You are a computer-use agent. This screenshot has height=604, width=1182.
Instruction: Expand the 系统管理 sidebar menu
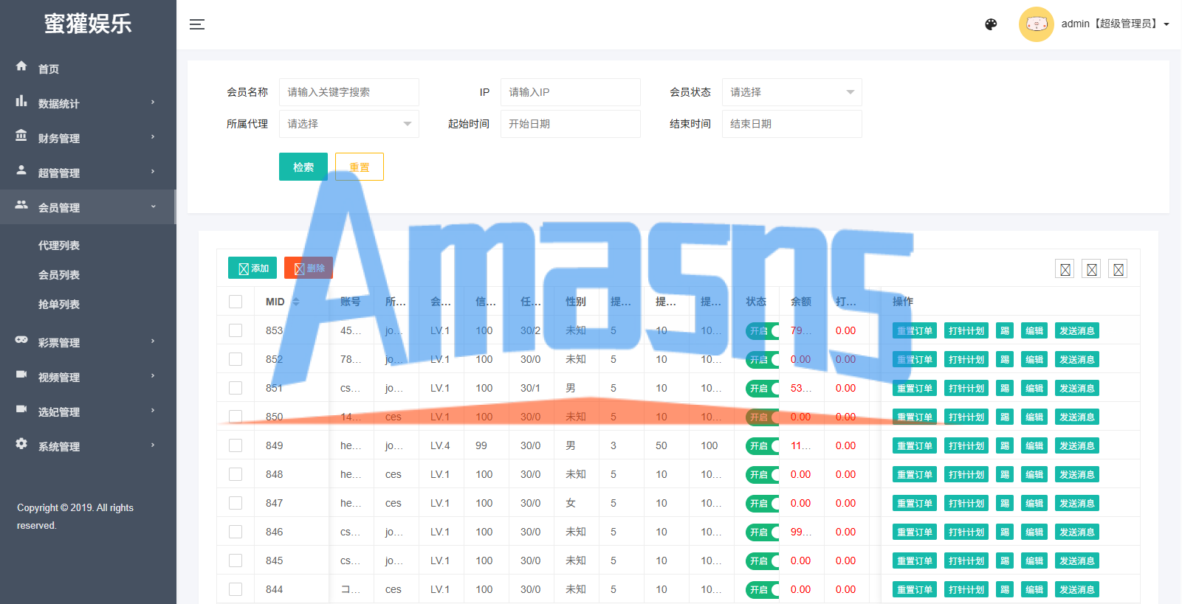coord(88,446)
